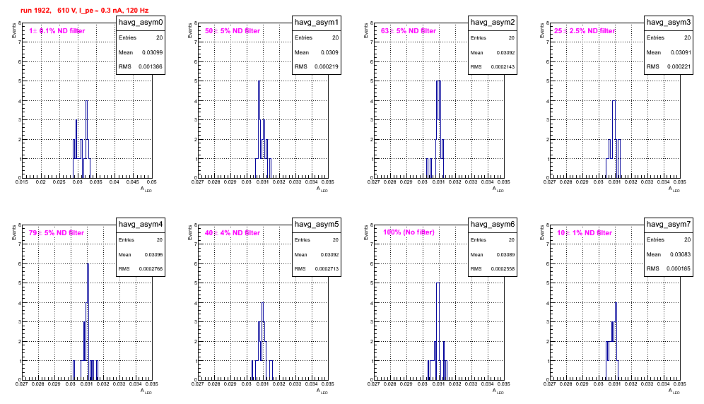The image size is (704, 404).
Task: Click the '10± 1% ND filter' label
Action: coord(585,233)
